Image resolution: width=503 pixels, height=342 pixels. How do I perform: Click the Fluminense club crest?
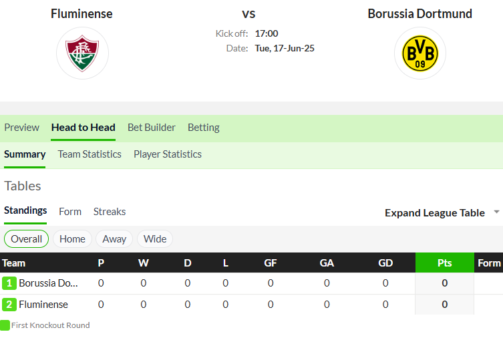coord(82,53)
